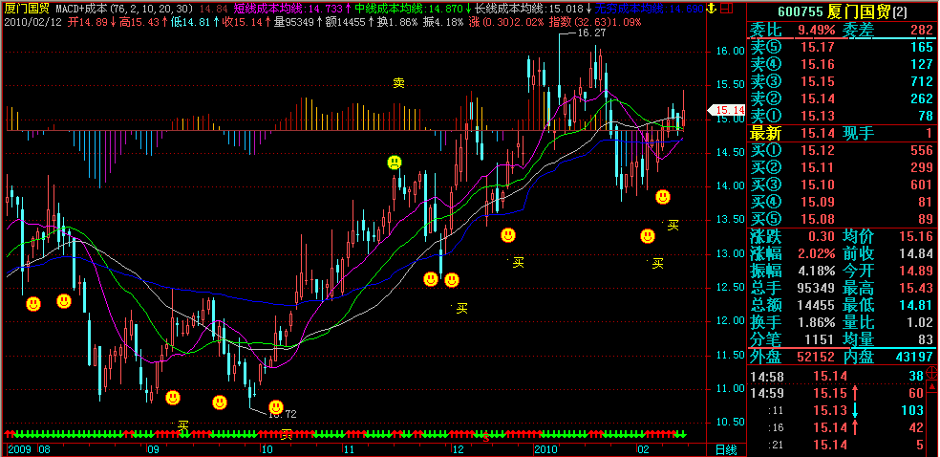Click the 指数(32.63)1.09% header value

[595, 22]
